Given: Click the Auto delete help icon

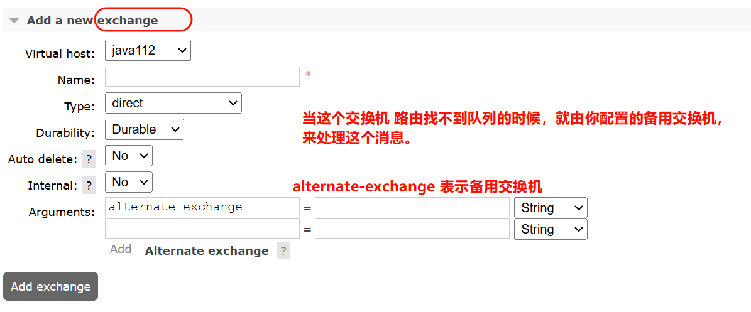Looking at the screenshot, I should coord(89,159).
